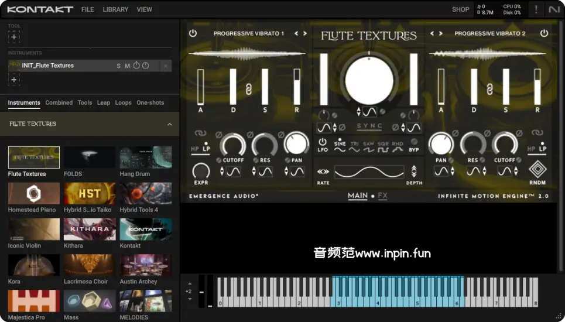Open the left PAN modulation shape selector
Image resolution: width=565 pixels, height=322 pixels.
(x=297, y=172)
